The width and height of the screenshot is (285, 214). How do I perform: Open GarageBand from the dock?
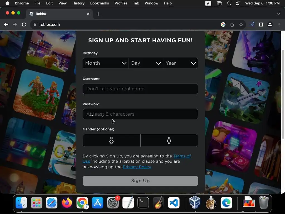coord(158,203)
